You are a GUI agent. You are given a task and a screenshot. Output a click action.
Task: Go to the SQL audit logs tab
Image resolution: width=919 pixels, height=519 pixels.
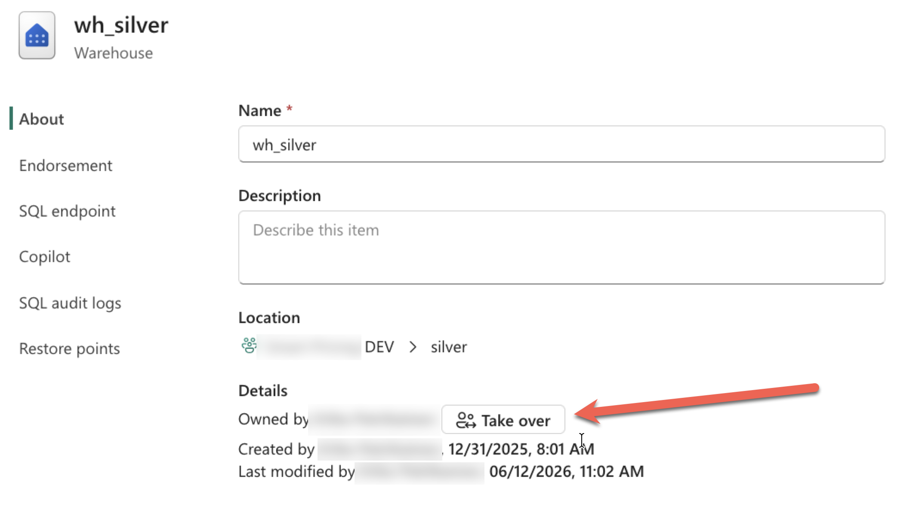(x=70, y=303)
